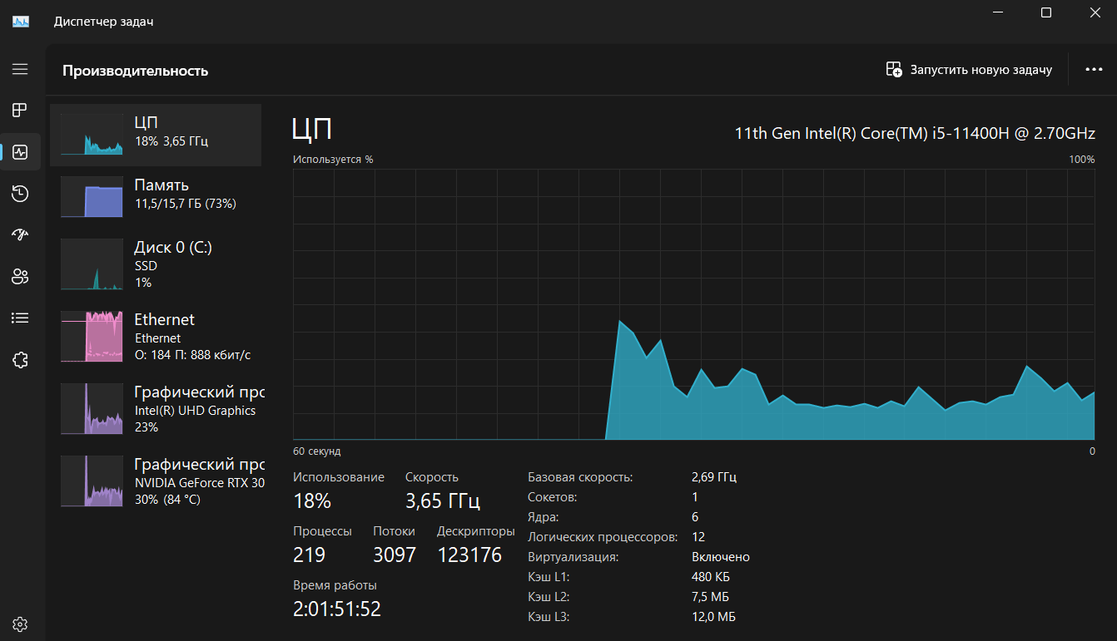The image size is (1117, 641).
Task: Select the NVIDIA GeForce RTX GPU item
Action: pyautogui.click(x=156, y=481)
